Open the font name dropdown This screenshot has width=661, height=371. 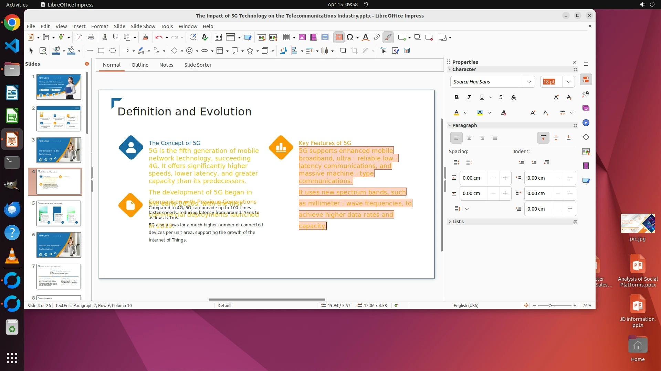click(529, 82)
